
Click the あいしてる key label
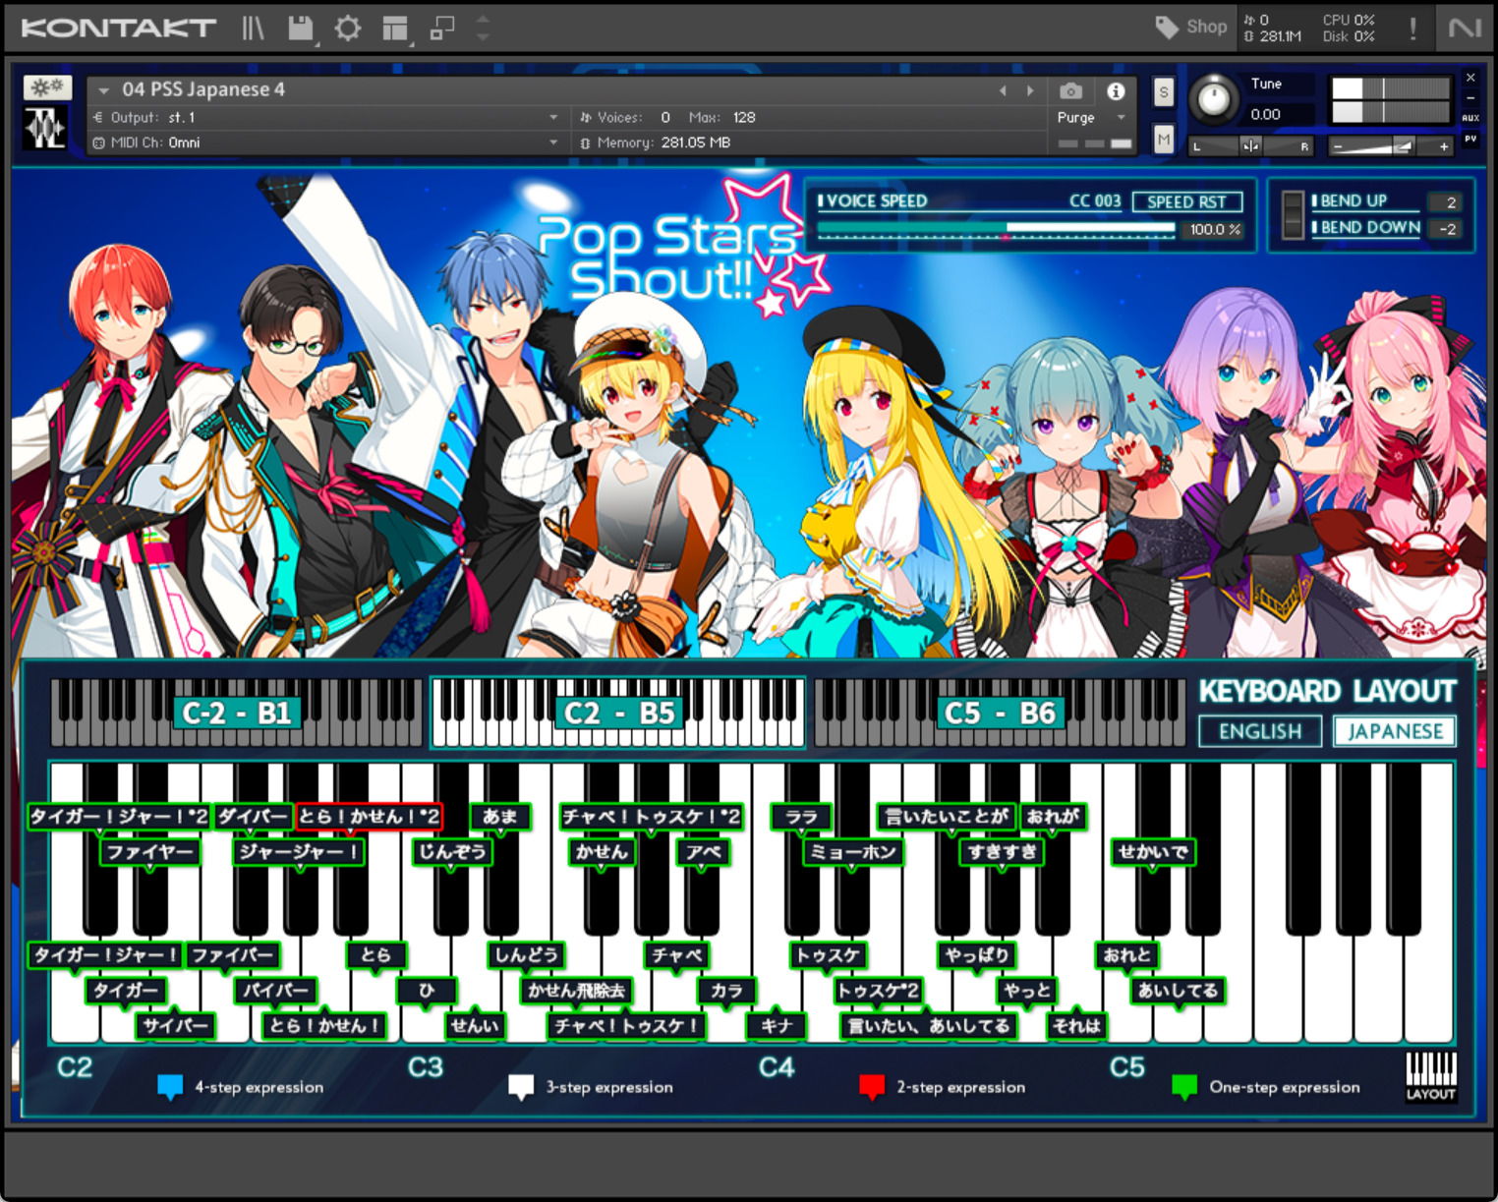(x=1178, y=991)
